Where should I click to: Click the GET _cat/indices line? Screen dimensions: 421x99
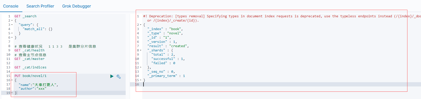point(30,67)
